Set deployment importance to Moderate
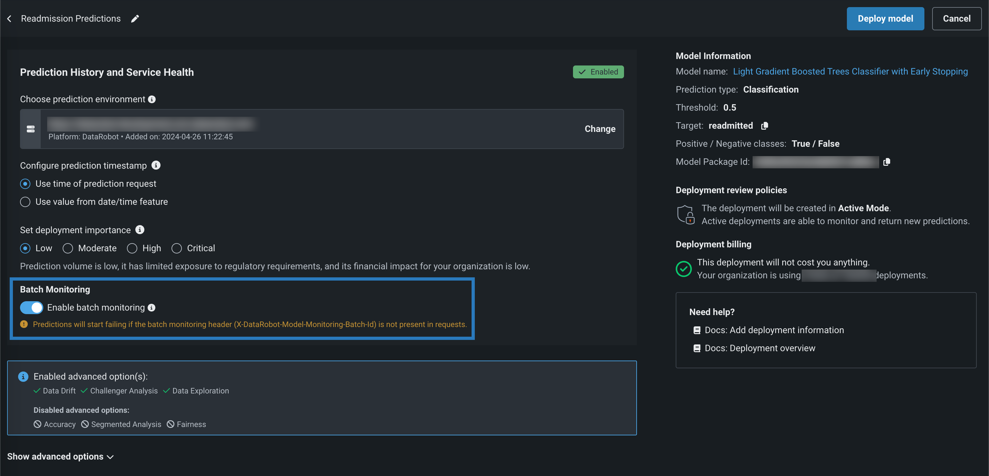989x476 pixels. (68, 248)
